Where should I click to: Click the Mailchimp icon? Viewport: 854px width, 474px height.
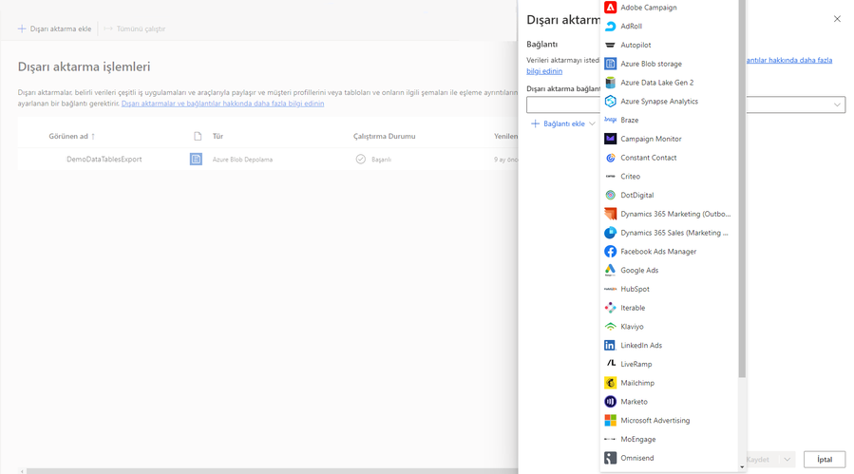click(x=610, y=383)
